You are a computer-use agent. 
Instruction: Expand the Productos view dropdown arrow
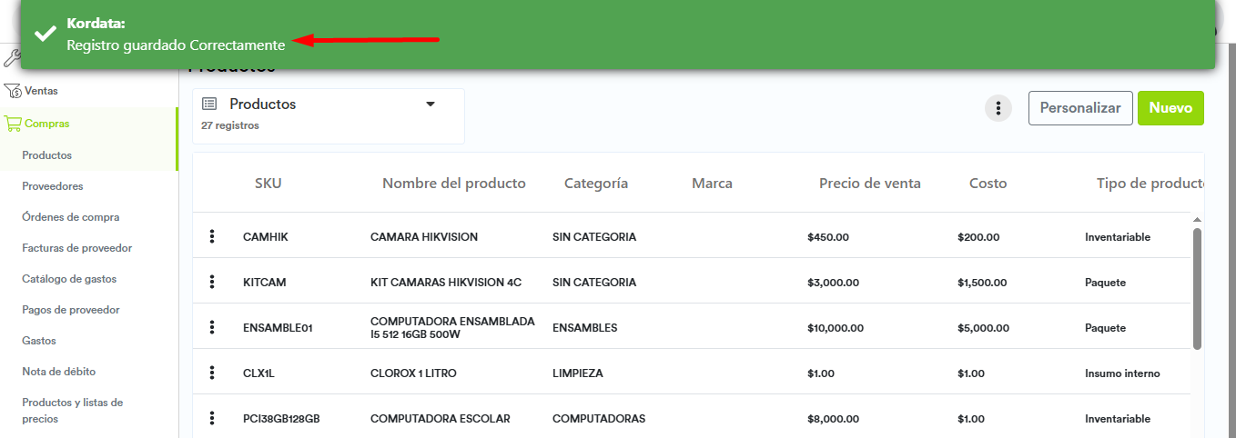pos(431,105)
